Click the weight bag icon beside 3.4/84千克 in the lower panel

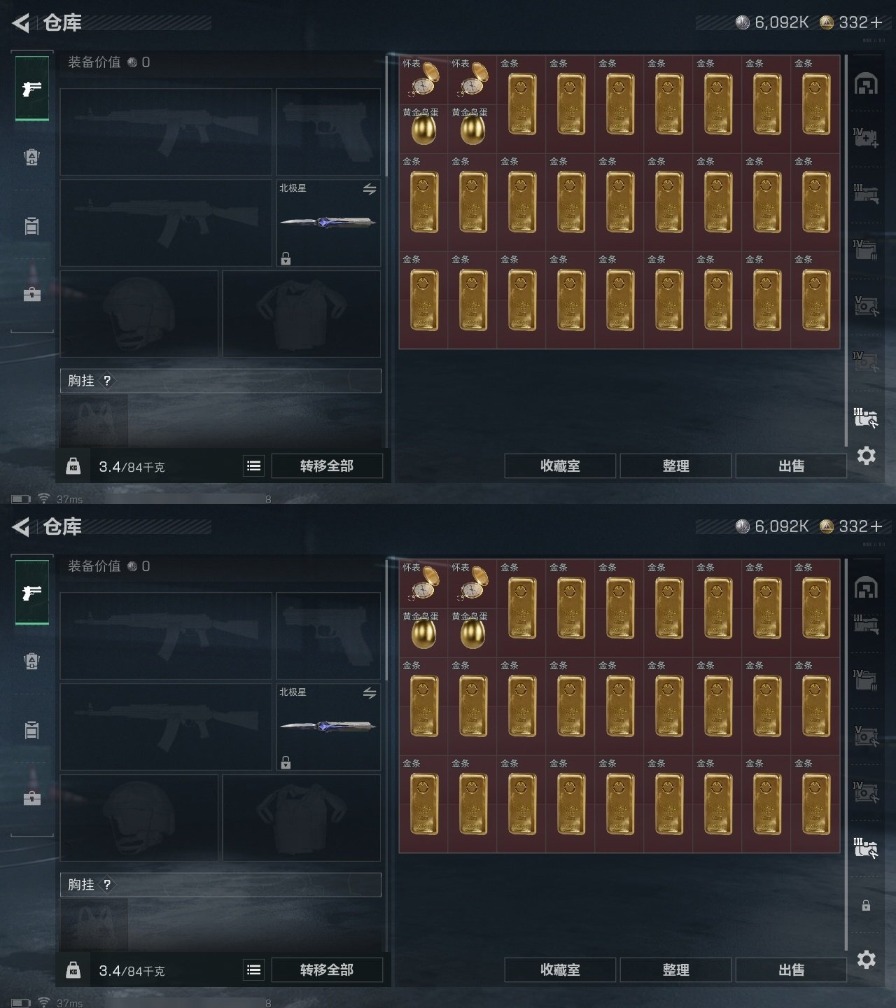pos(73,970)
